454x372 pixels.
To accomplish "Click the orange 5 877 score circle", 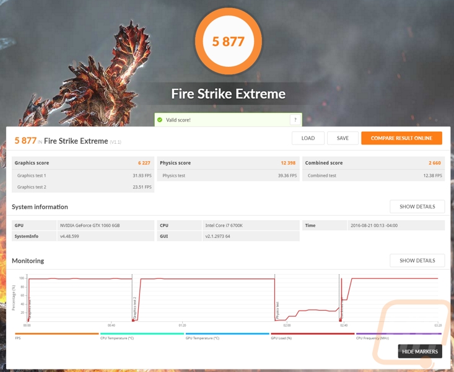I will pyautogui.click(x=229, y=42).
